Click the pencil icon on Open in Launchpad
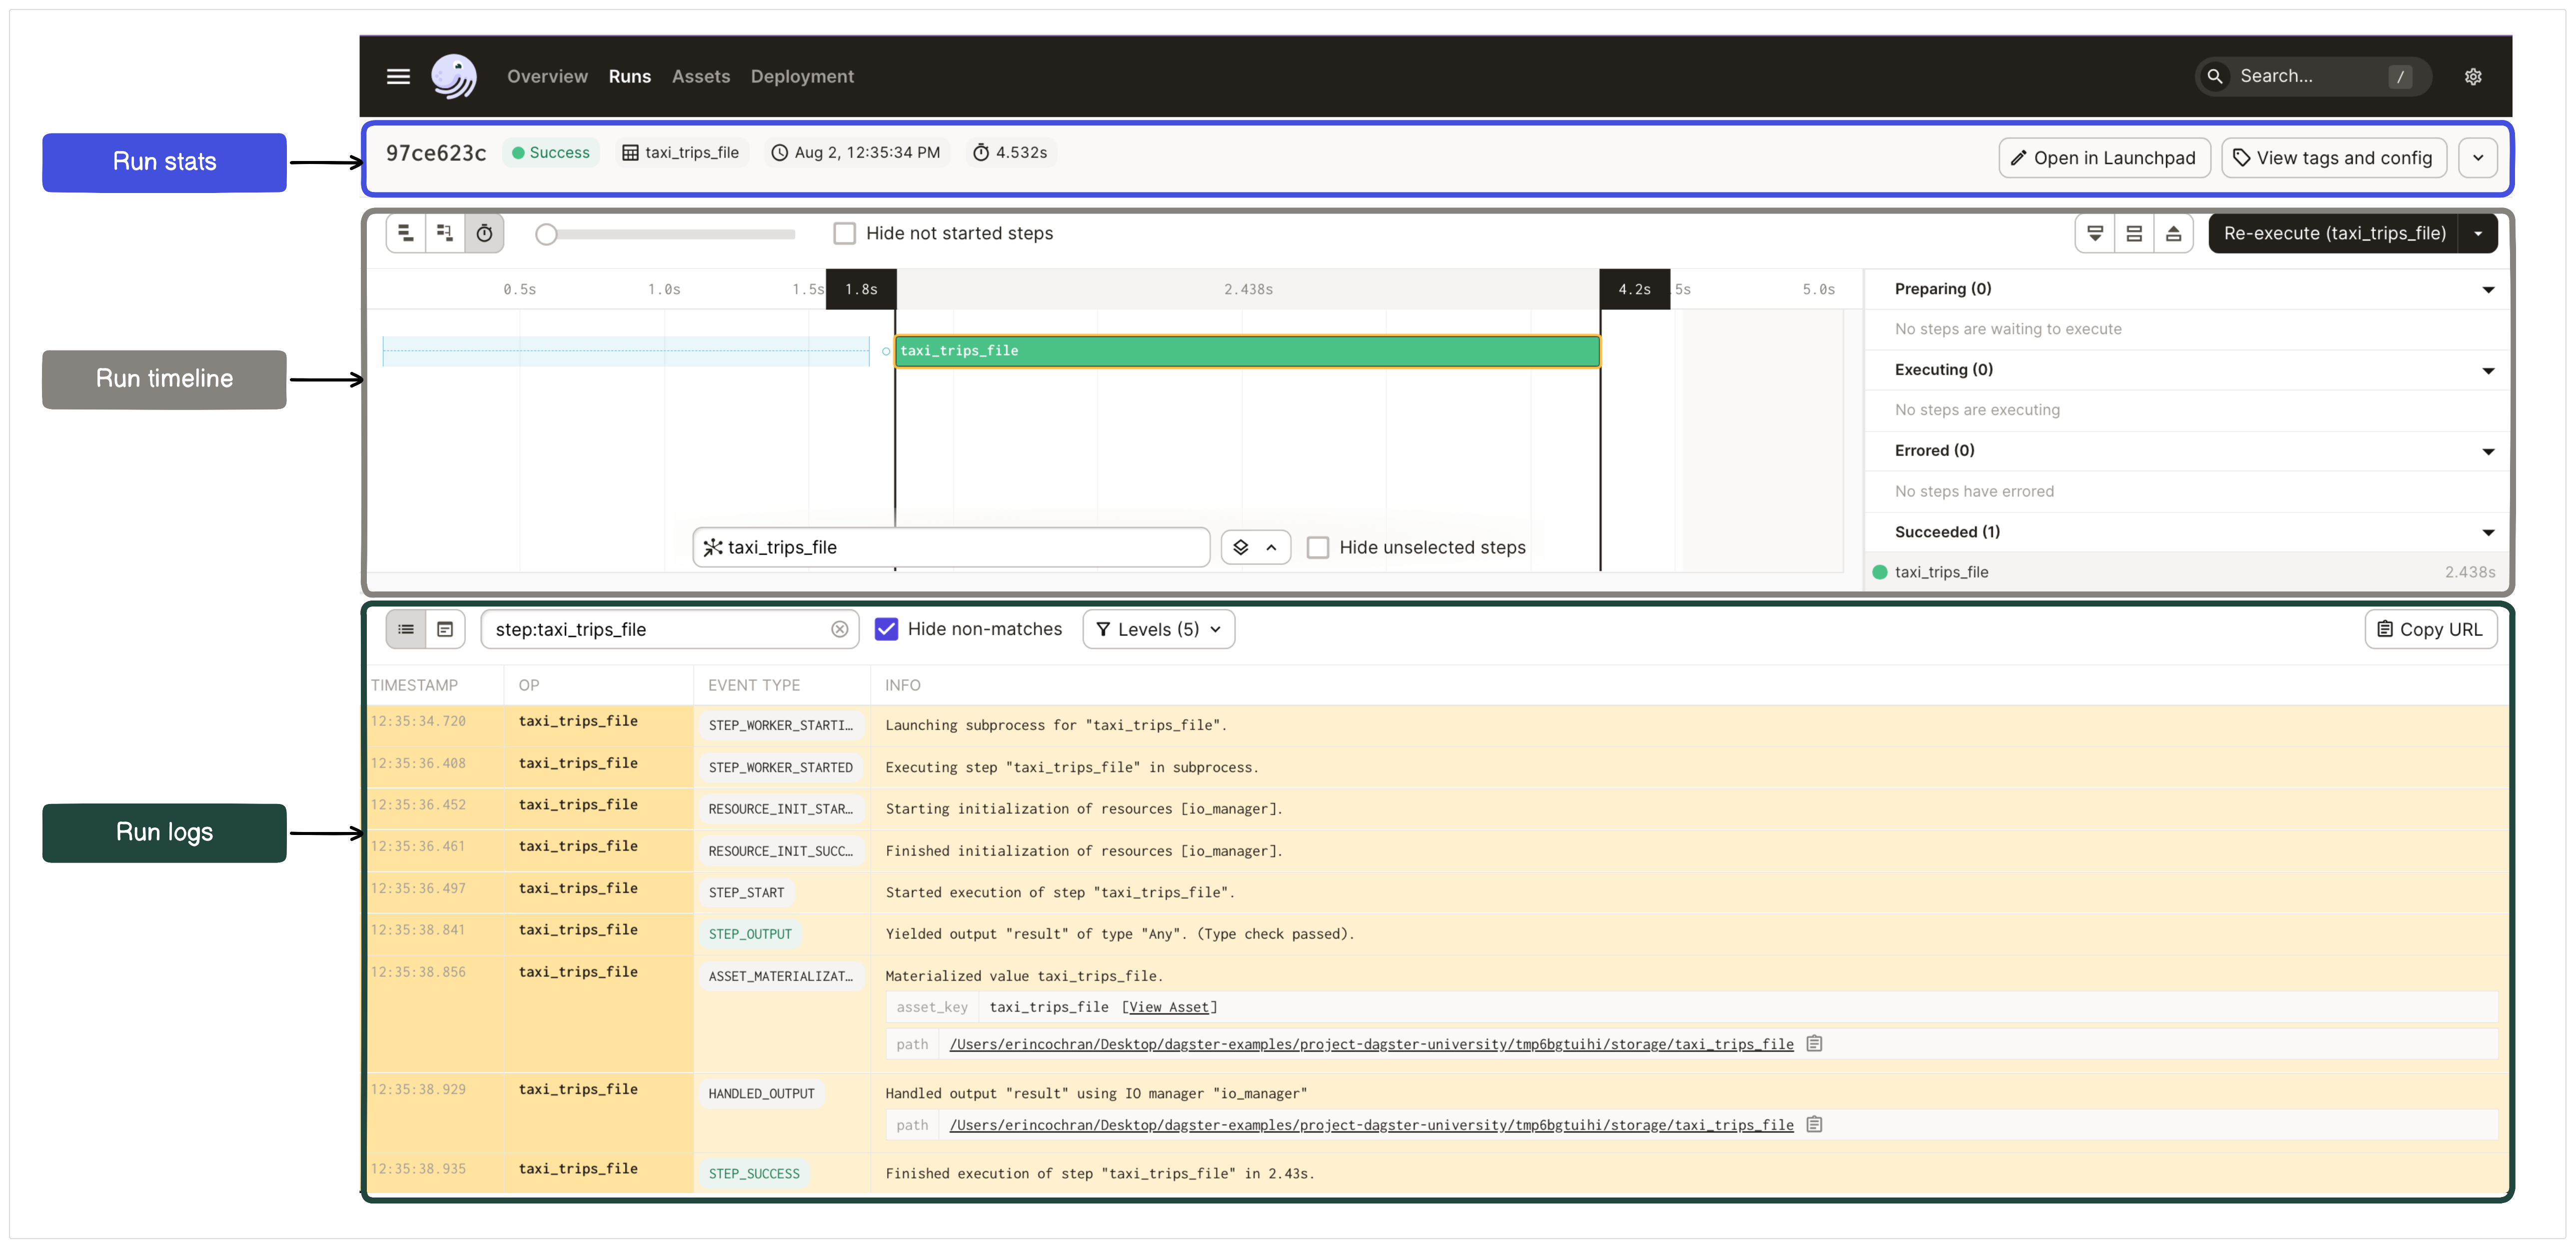2576x1249 pixels. pyautogui.click(x=2019, y=158)
